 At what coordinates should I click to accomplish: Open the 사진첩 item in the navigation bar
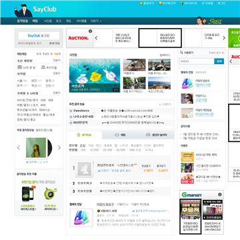click(48, 21)
